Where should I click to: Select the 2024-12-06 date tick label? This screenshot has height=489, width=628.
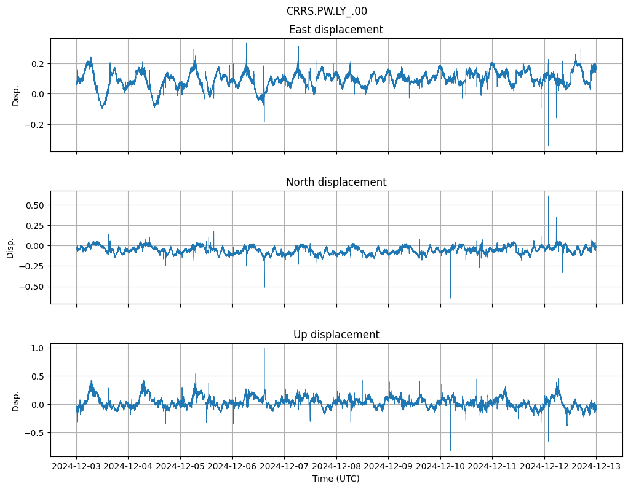coord(232,467)
